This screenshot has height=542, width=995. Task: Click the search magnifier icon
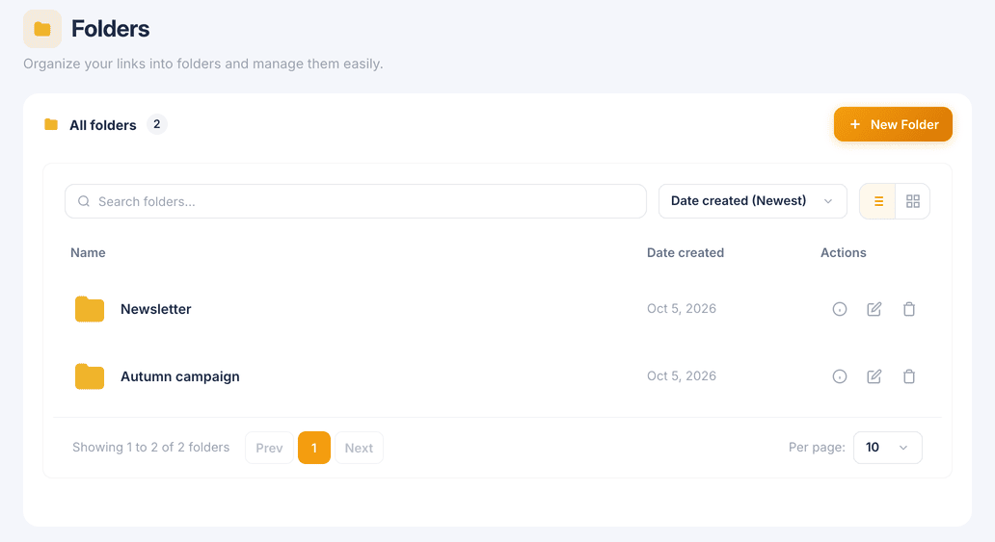(x=84, y=201)
